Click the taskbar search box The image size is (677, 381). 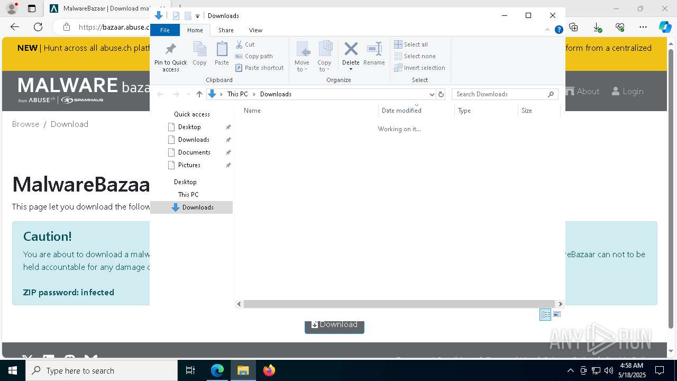coord(102,370)
